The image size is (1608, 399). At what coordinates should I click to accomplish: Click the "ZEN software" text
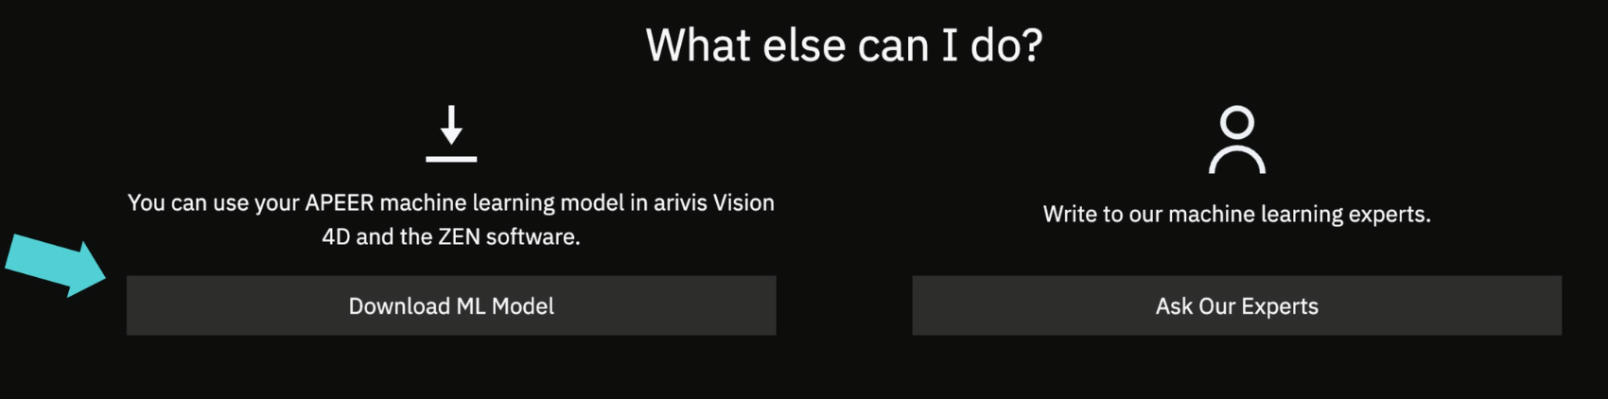pos(509,237)
